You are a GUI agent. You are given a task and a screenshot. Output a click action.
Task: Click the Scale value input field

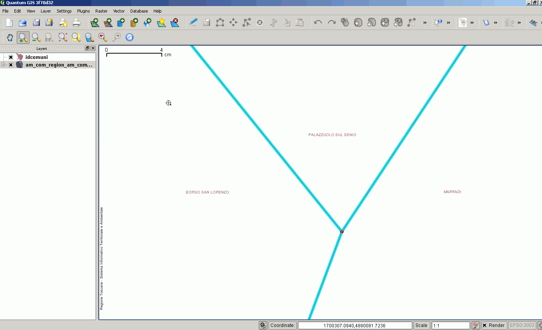[x=450, y=325]
